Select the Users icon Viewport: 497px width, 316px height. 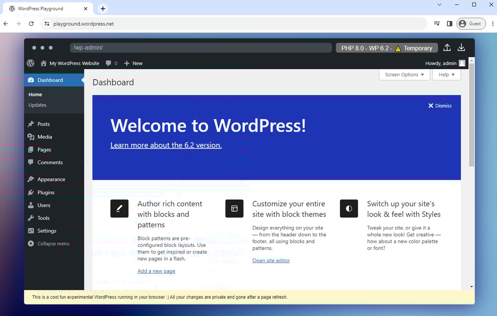32,205
